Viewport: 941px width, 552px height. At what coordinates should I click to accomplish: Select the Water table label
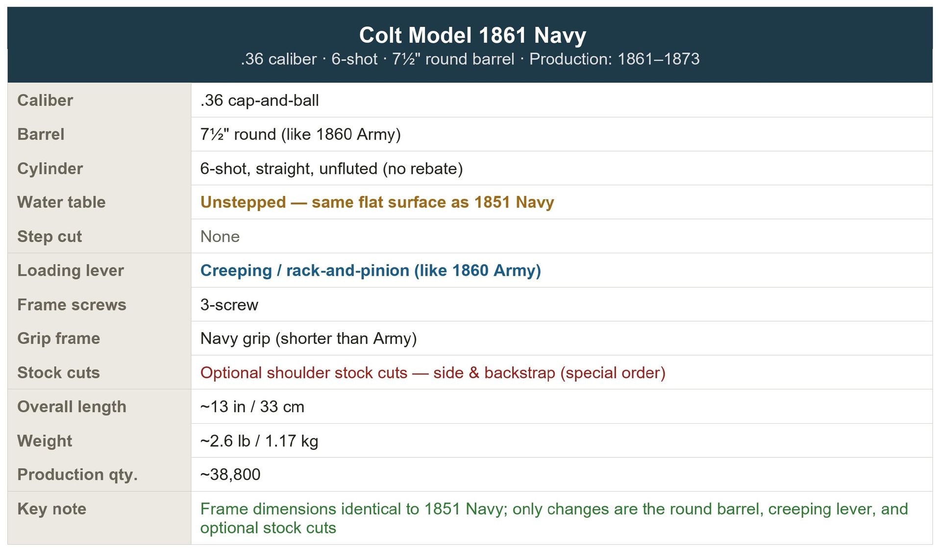[x=61, y=202]
